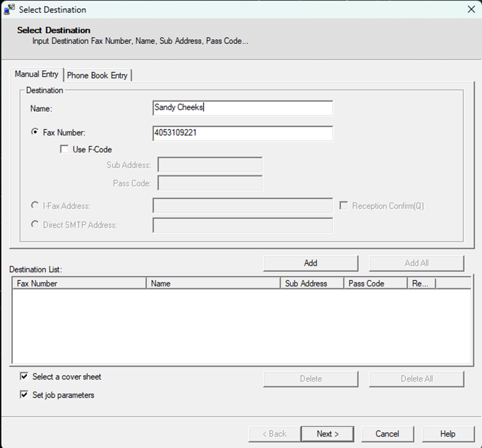Image resolution: width=482 pixels, height=448 pixels.
Task: Click the truncated Re... column header
Action: (x=421, y=283)
